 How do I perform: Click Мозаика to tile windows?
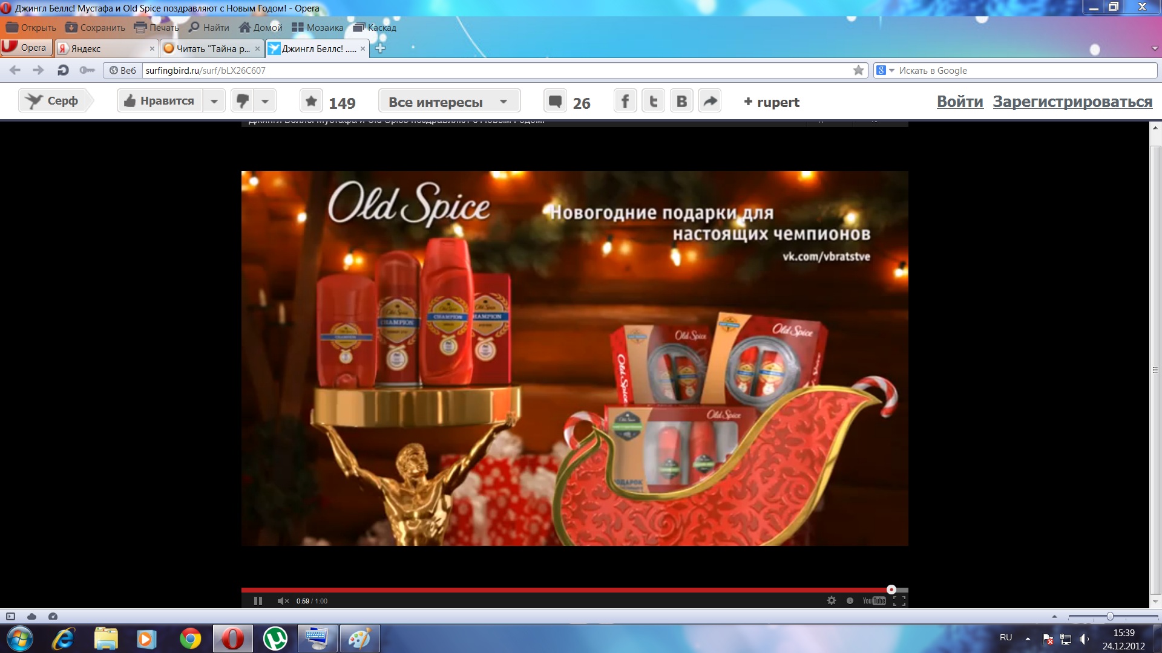point(318,27)
